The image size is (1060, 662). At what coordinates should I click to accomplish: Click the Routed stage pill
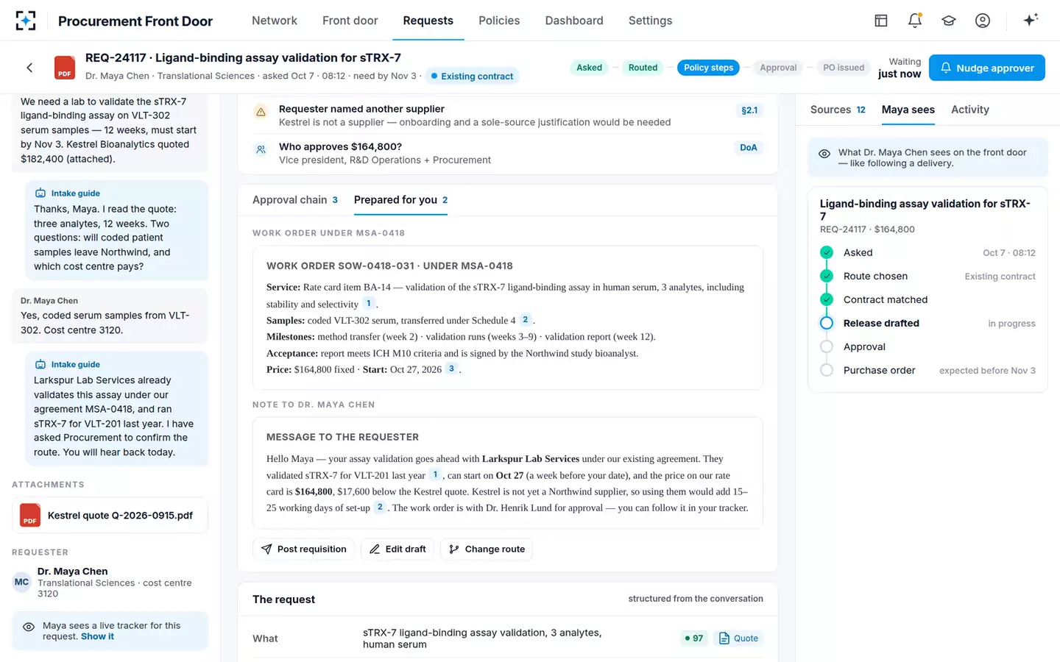coord(643,68)
